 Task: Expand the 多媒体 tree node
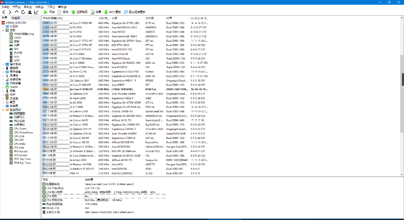point(3,76)
